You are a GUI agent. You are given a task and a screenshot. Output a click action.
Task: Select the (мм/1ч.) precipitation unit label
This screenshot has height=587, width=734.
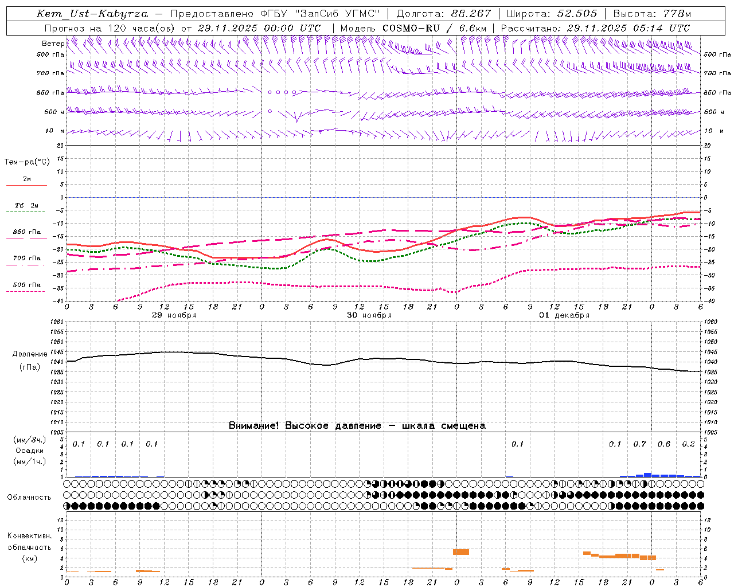[x=30, y=461]
